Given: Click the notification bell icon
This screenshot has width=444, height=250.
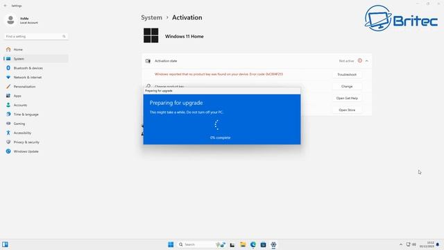Looking at the screenshot, I should tap(438, 244).
